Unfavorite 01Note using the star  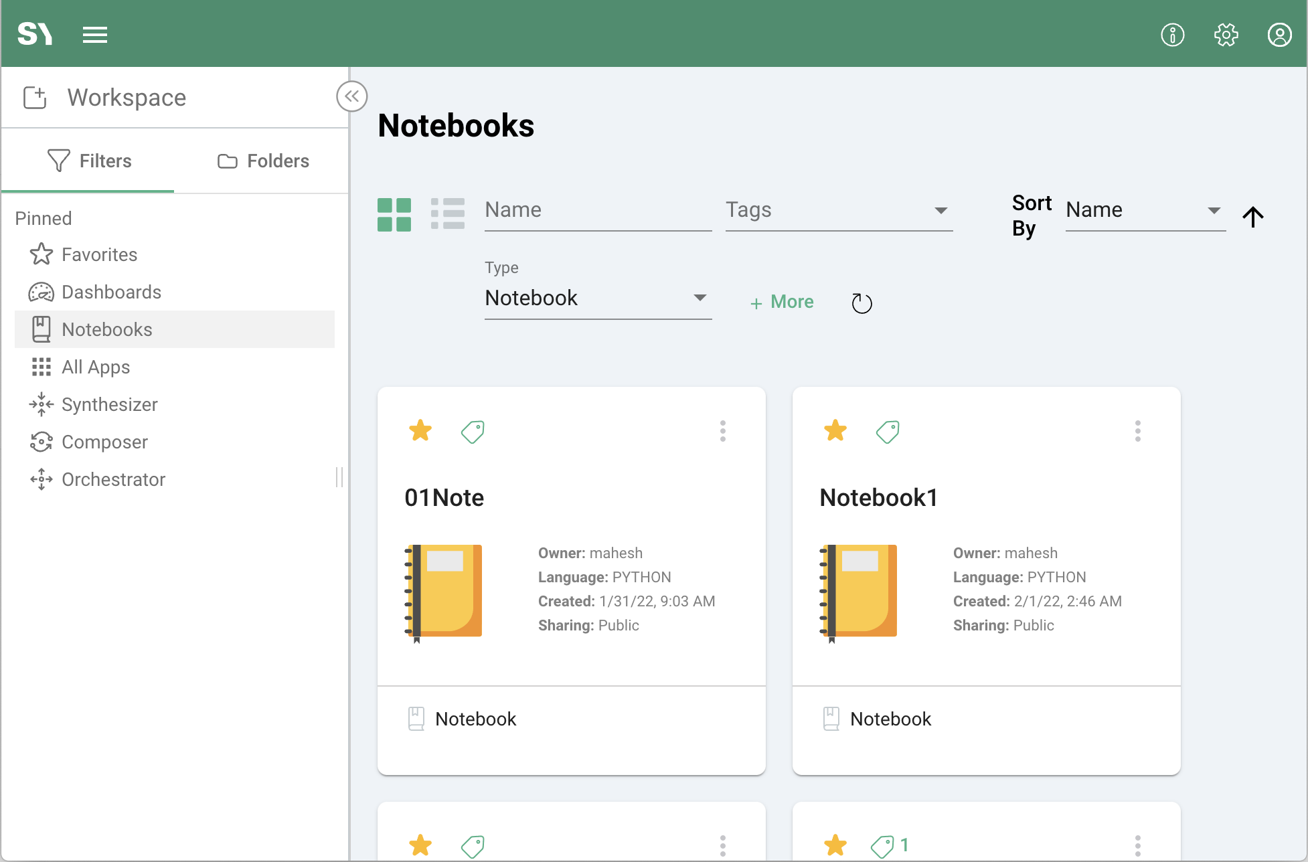pos(420,430)
